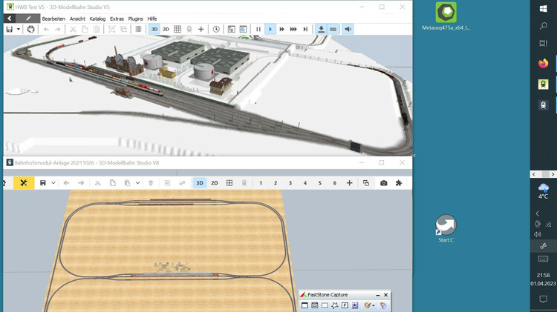Click the back arrow button in V5

[x=10, y=18]
